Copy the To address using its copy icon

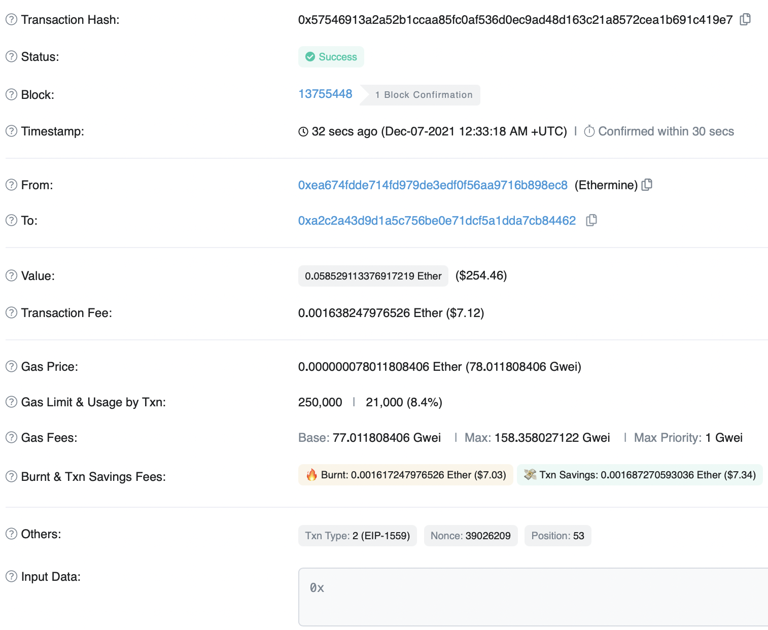pyautogui.click(x=591, y=220)
